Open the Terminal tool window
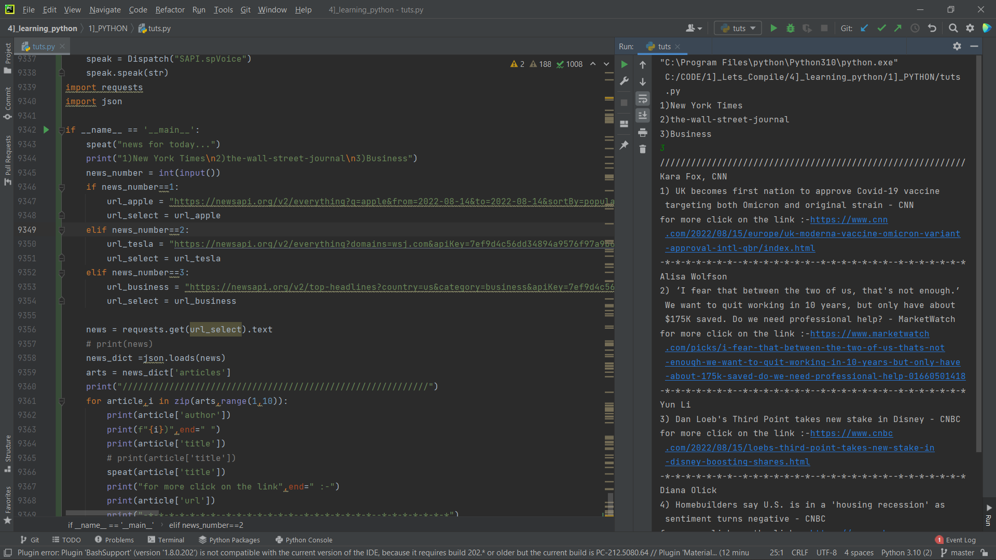996x560 pixels. [166, 540]
